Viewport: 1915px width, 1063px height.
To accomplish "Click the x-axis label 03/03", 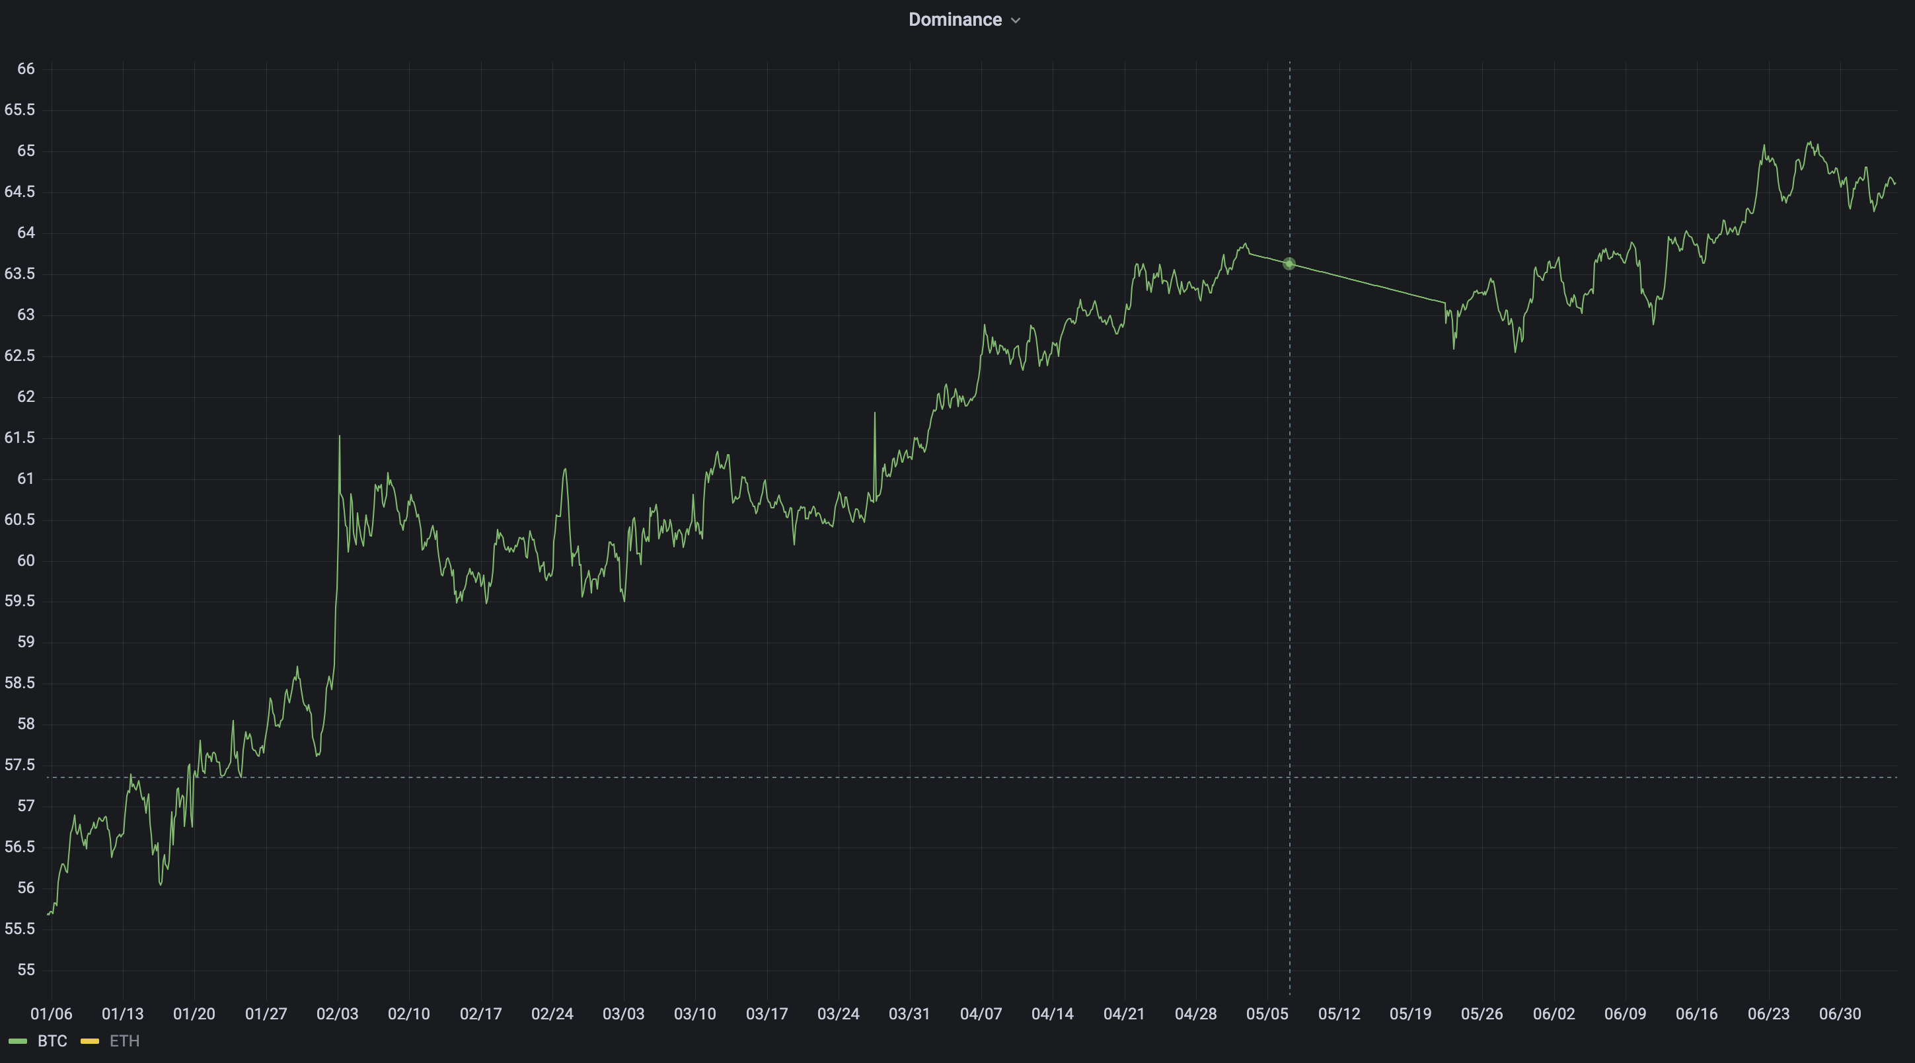I will coord(624,1014).
